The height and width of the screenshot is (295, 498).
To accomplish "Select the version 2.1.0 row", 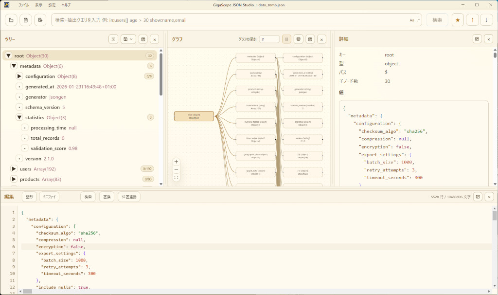I will tap(85, 159).
